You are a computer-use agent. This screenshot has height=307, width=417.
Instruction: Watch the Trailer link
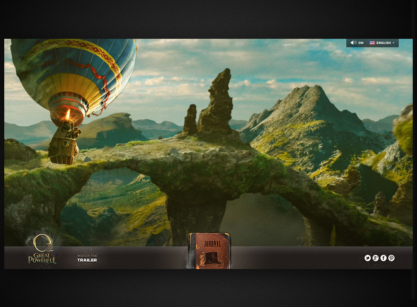87,258
